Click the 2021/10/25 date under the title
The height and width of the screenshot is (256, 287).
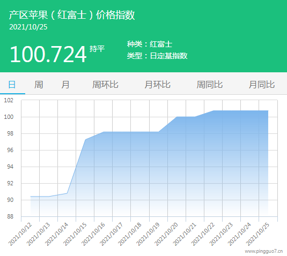[x=28, y=27]
